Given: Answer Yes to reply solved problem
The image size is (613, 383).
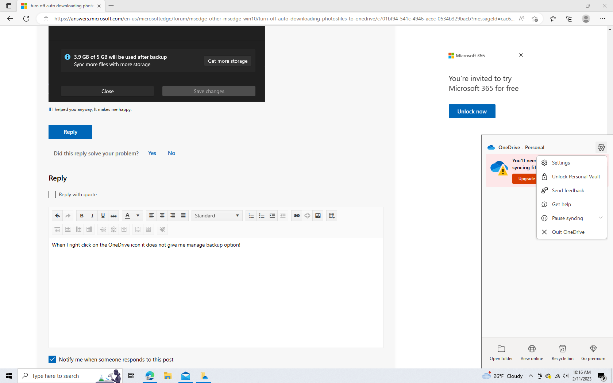Looking at the screenshot, I should coord(152,153).
